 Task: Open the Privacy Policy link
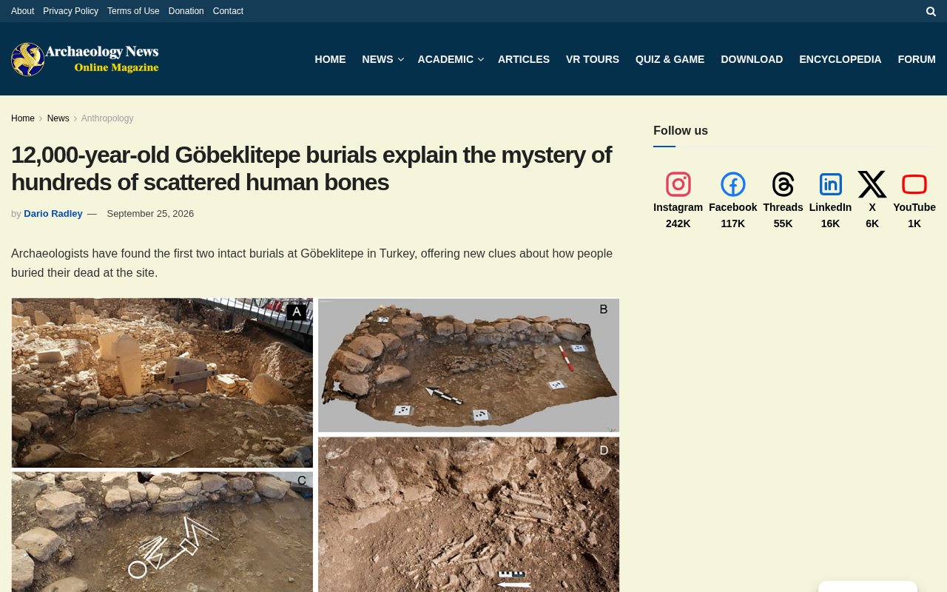pos(70,11)
